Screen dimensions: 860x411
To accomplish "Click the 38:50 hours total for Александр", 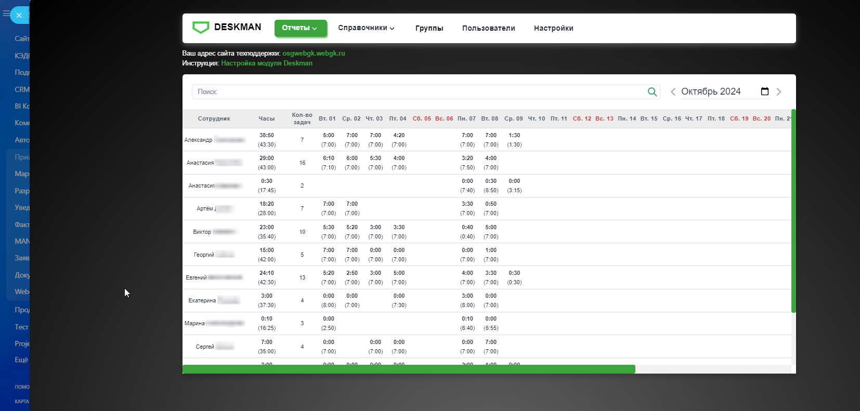I will coord(267,135).
